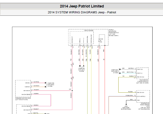Click the 'CLTCH INTRLK' pin label
The width and height of the screenshot is (163, 114).
pyautogui.click(x=141, y=96)
